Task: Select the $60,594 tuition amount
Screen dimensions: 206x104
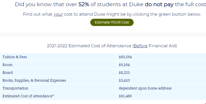Action: coord(125,57)
